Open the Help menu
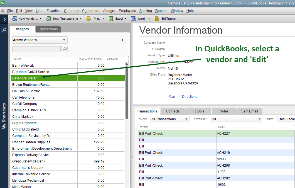This screenshot has height=188, width=295. [x=190, y=11]
